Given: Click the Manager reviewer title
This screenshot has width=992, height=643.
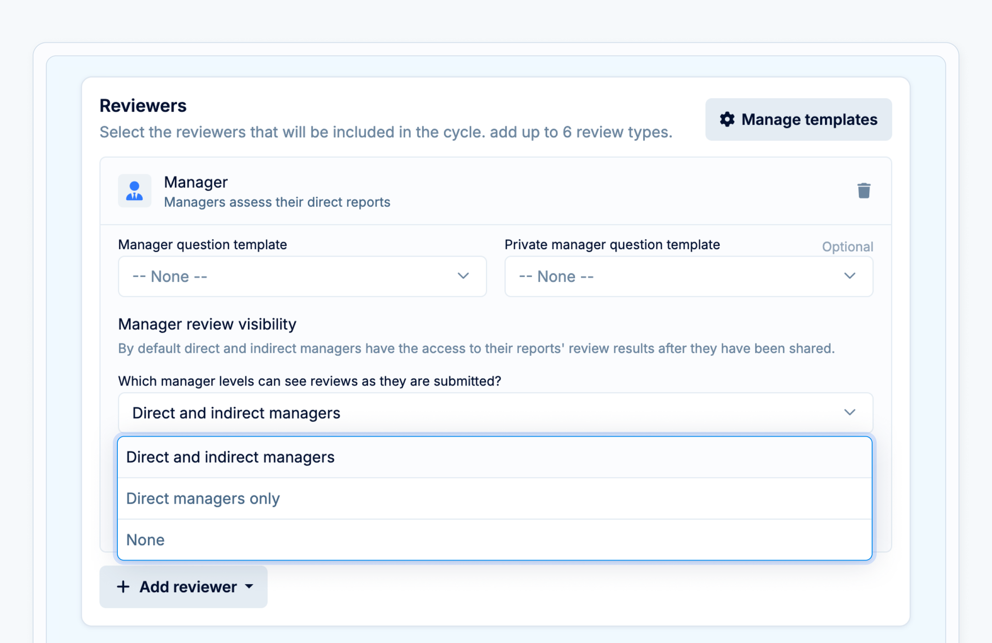Looking at the screenshot, I should [196, 182].
